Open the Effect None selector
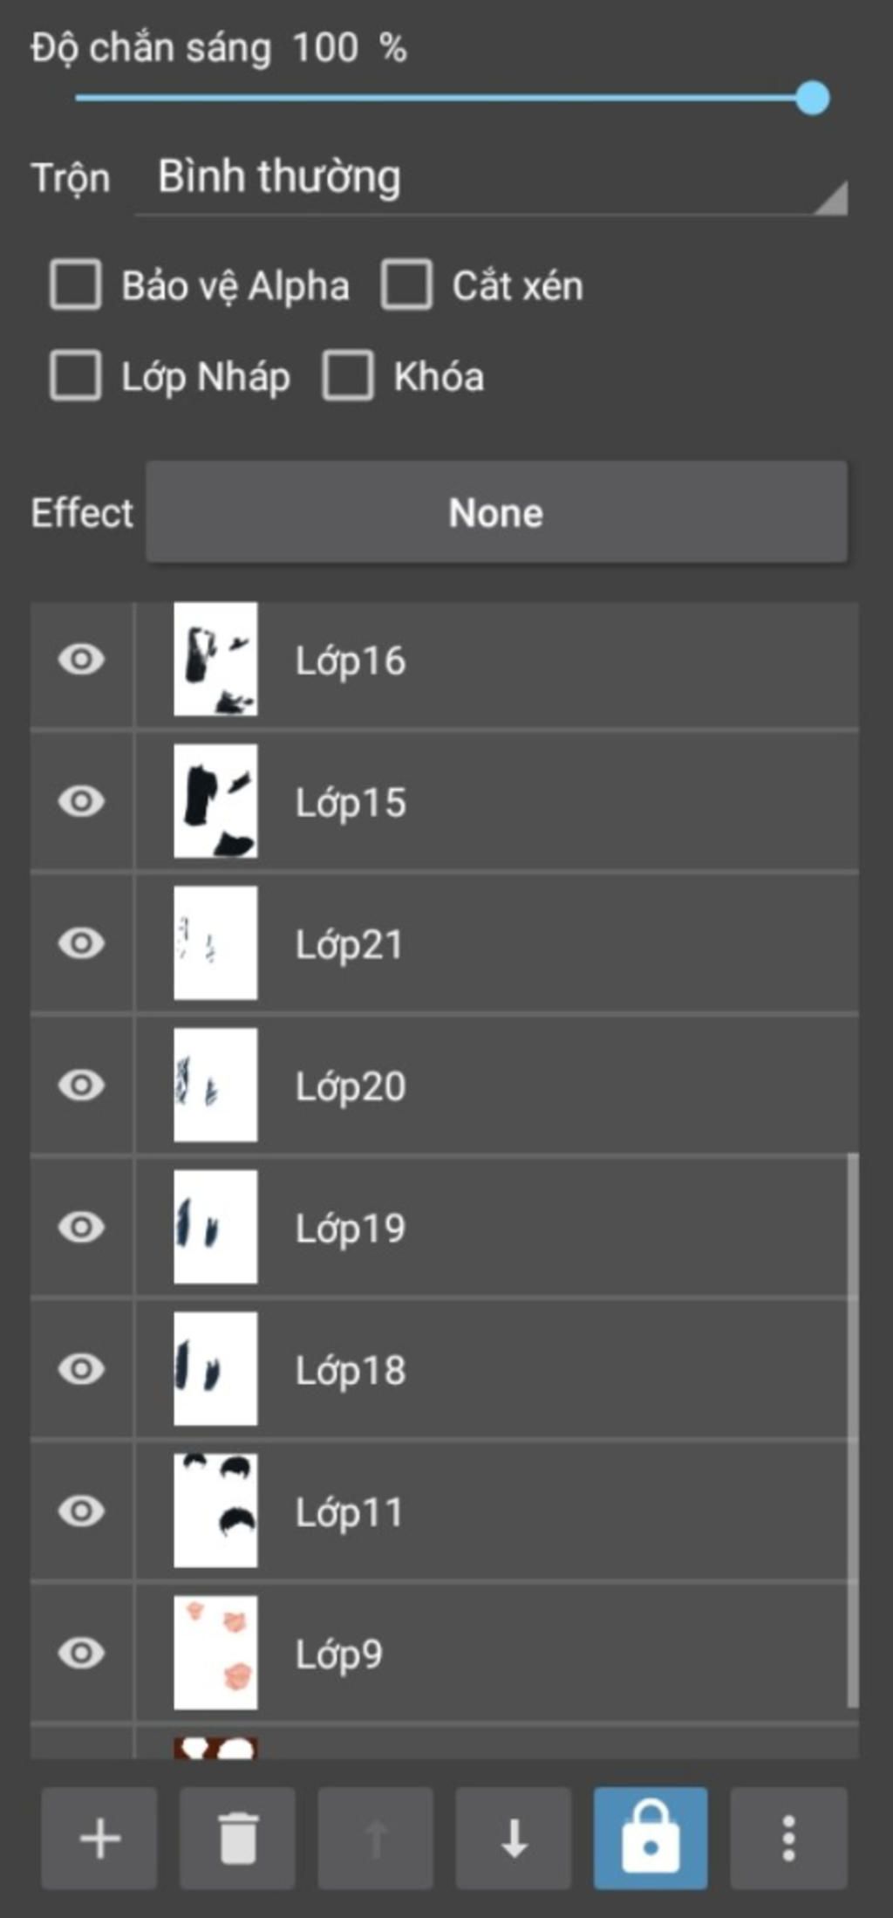 coord(496,512)
